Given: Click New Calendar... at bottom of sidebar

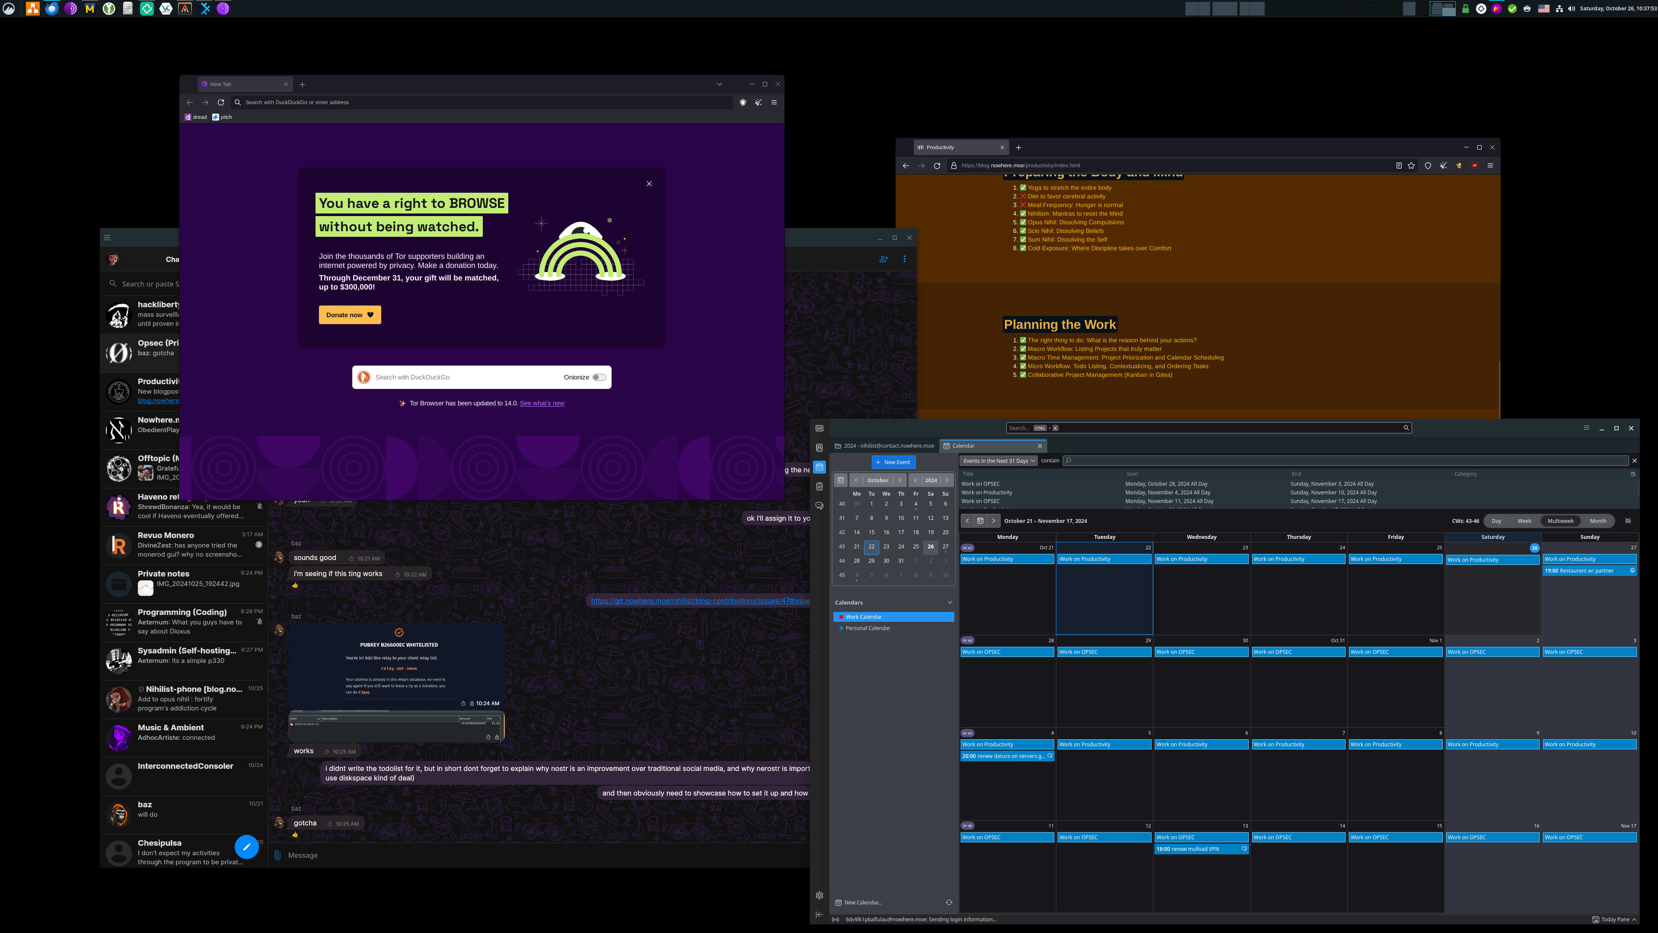Looking at the screenshot, I should (x=858, y=902).
